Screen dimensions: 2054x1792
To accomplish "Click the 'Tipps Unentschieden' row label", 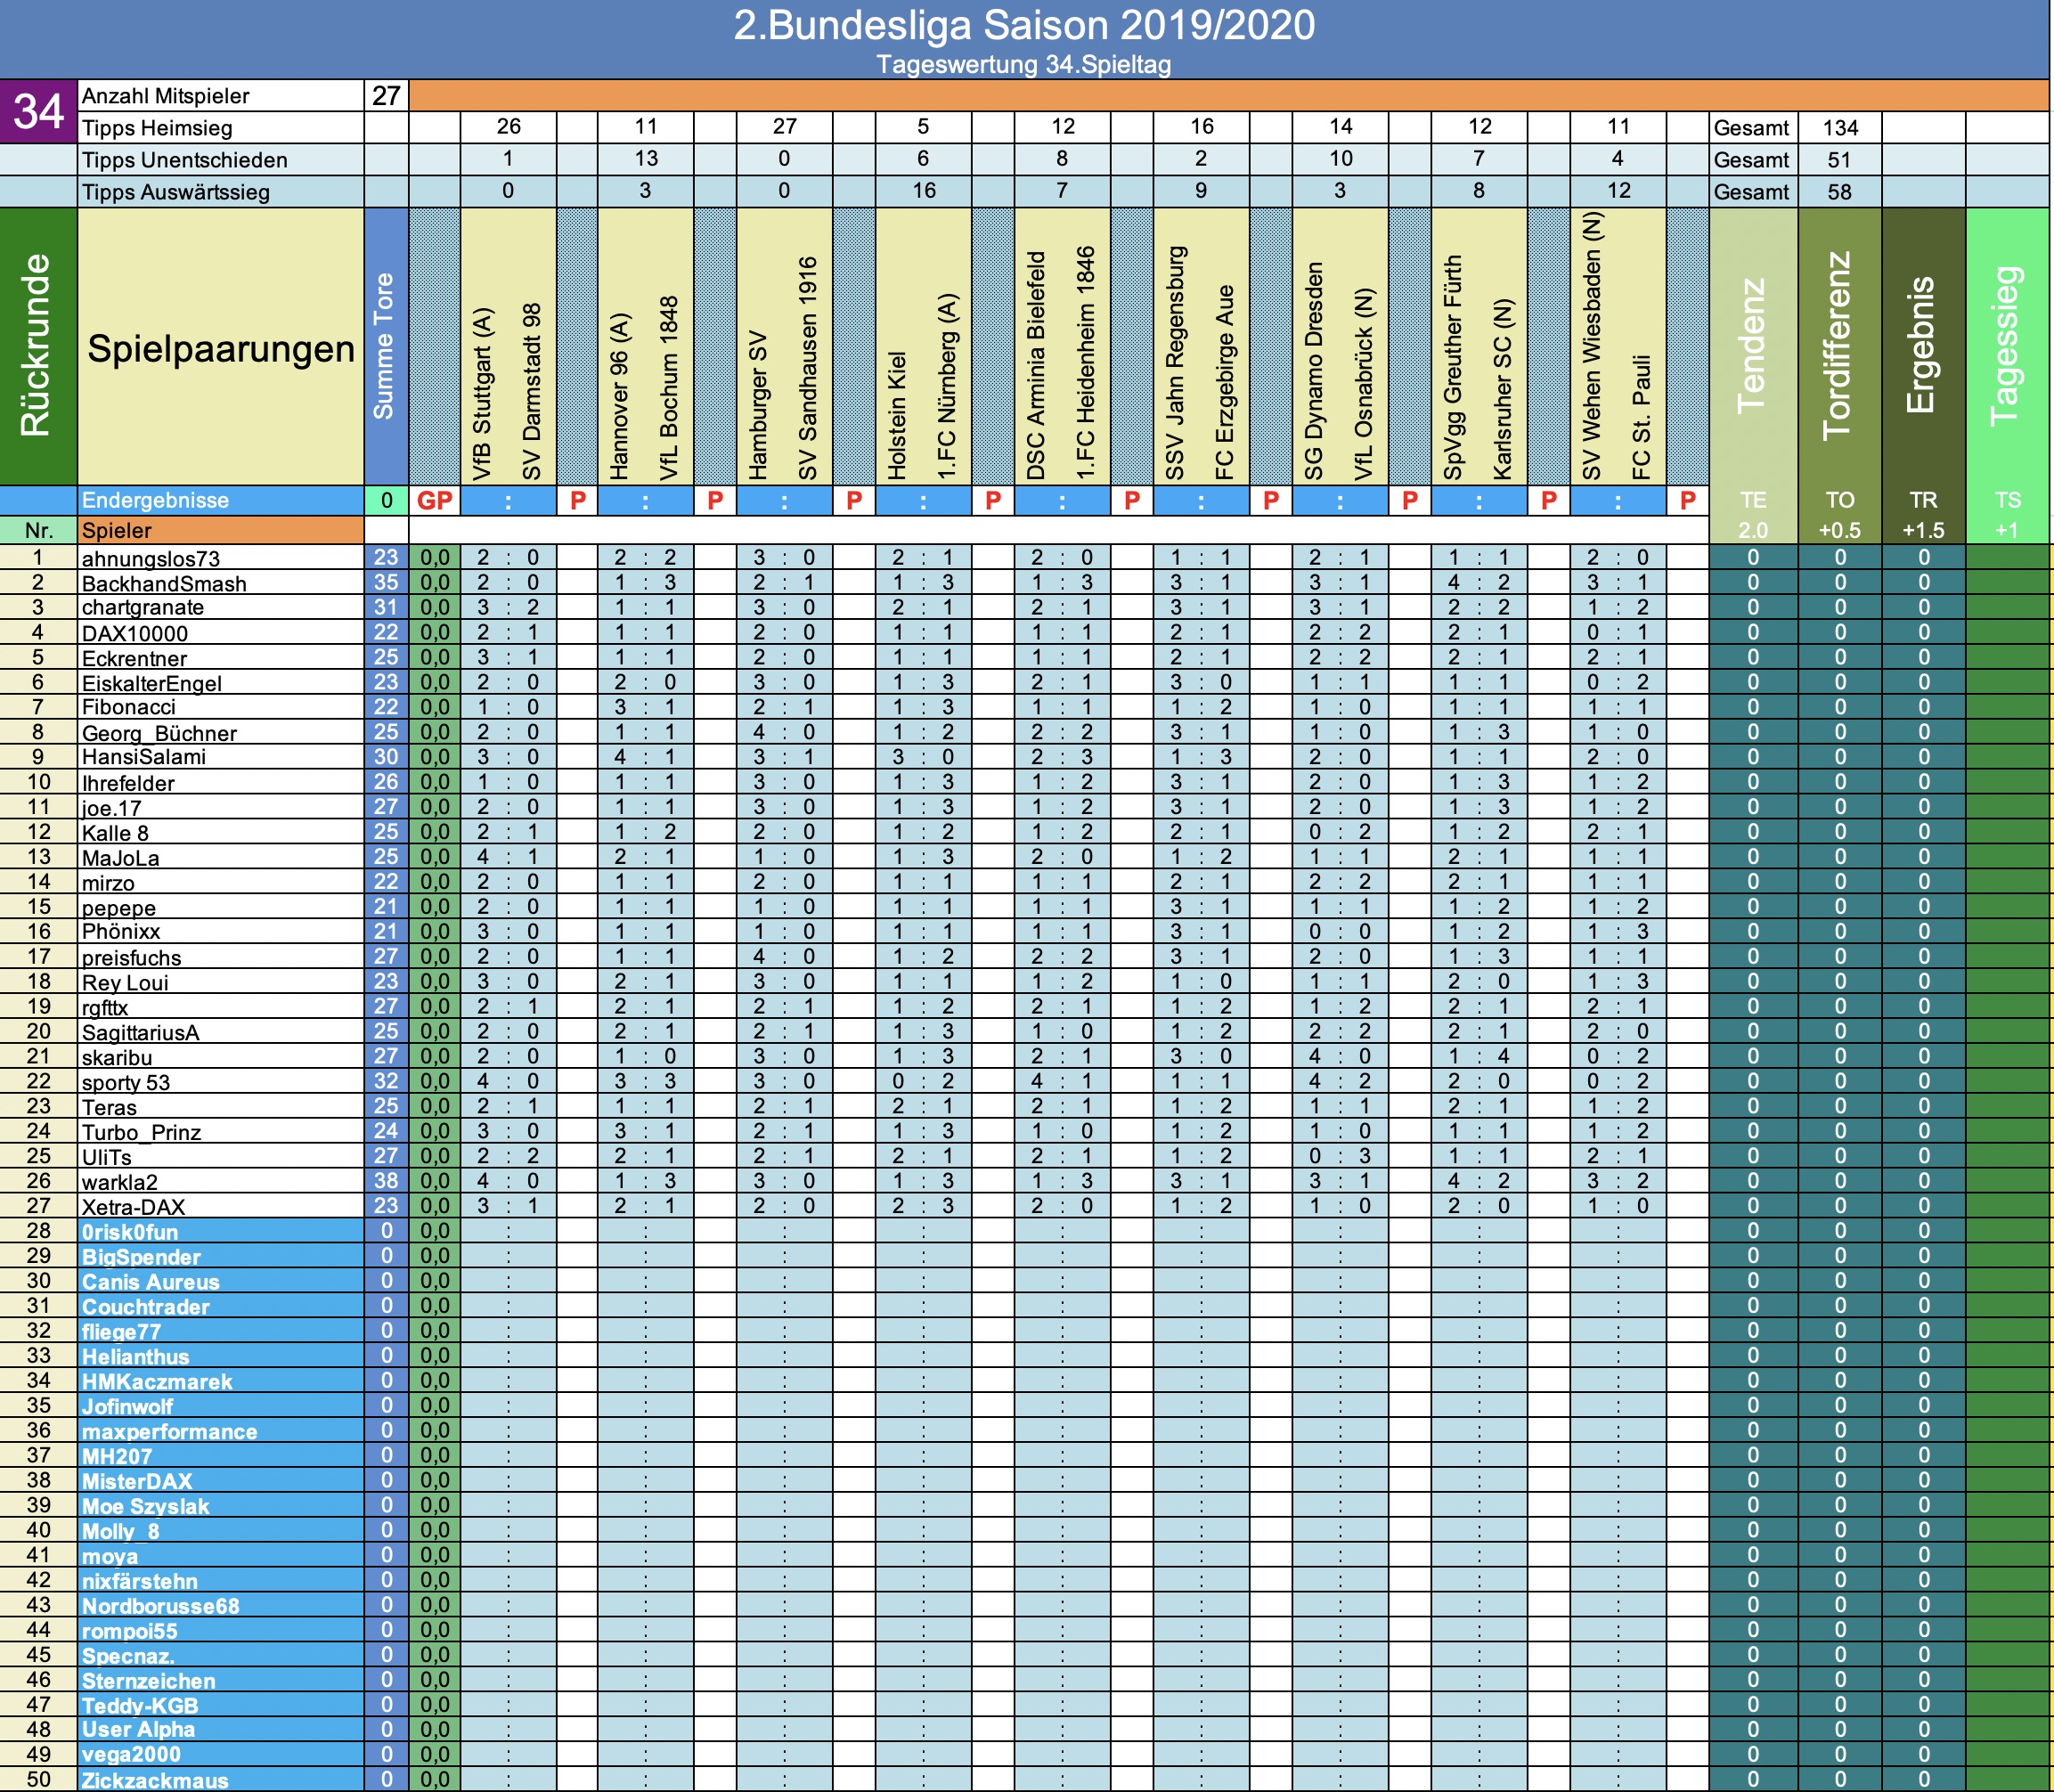I will pyautogui.click(x=221, y=160).
